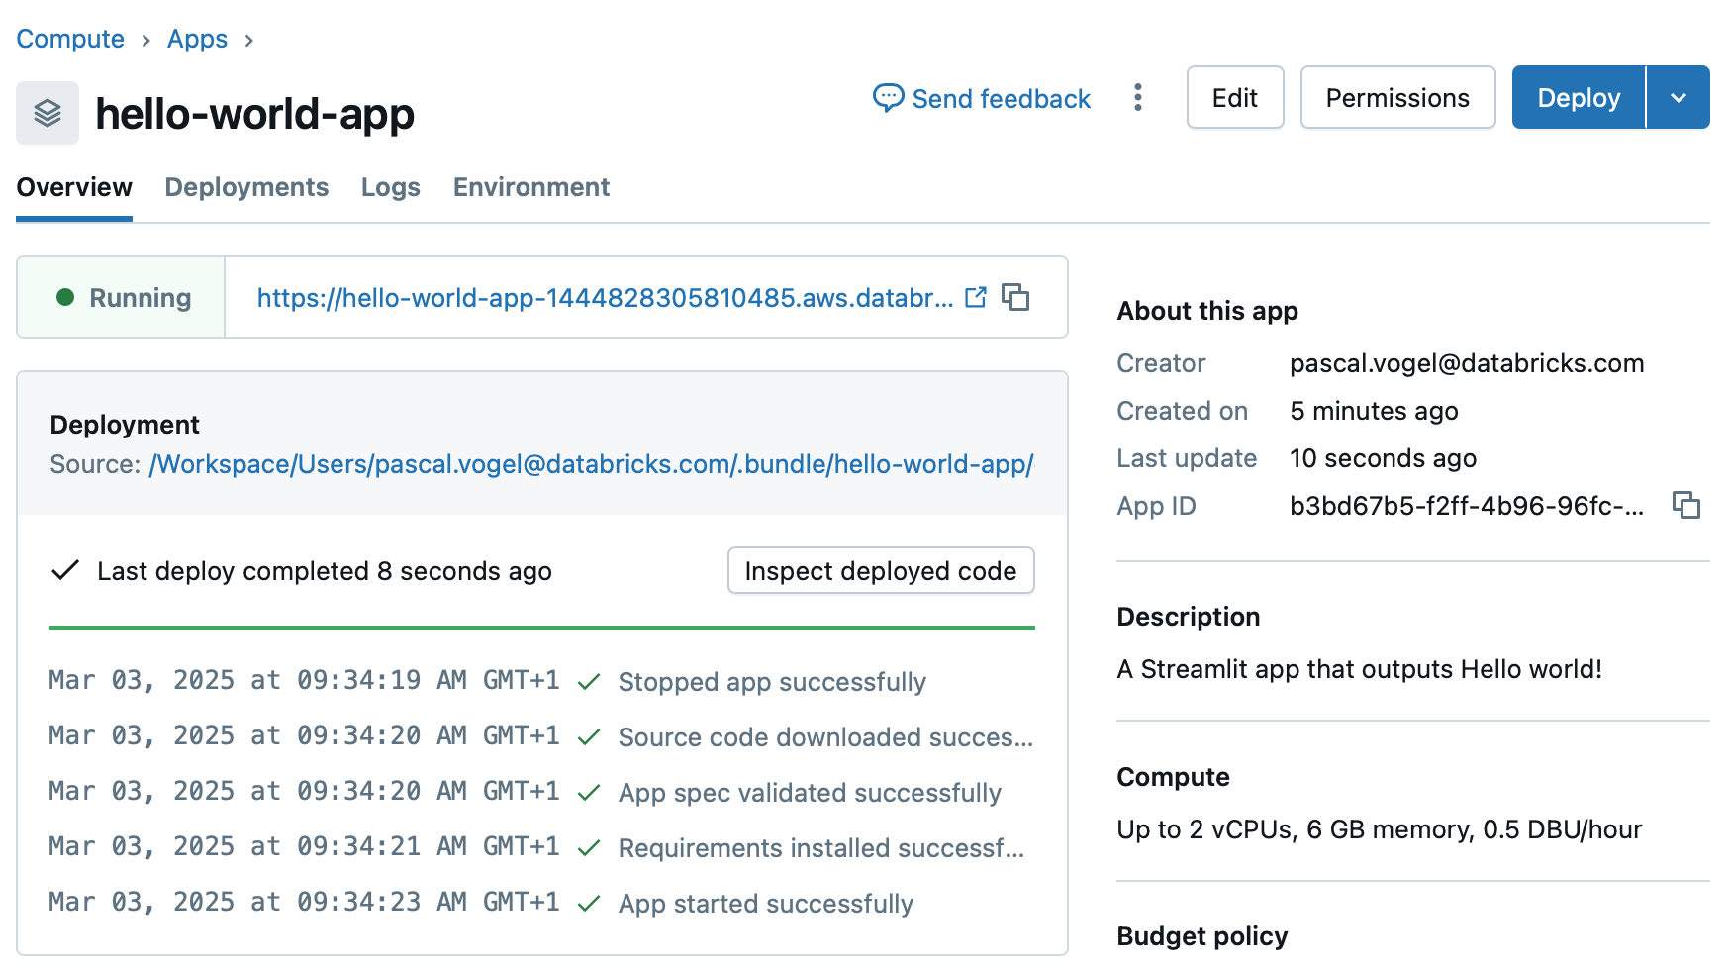Image resolution: width=1730 pixels, height=972 pixels.
Task: Click the hello-world-app layers icon
Action: coord(48,113)
